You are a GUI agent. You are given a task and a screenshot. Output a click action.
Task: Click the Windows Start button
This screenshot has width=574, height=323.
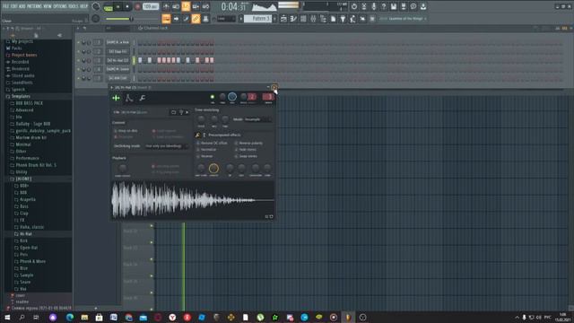pos(7,317)
